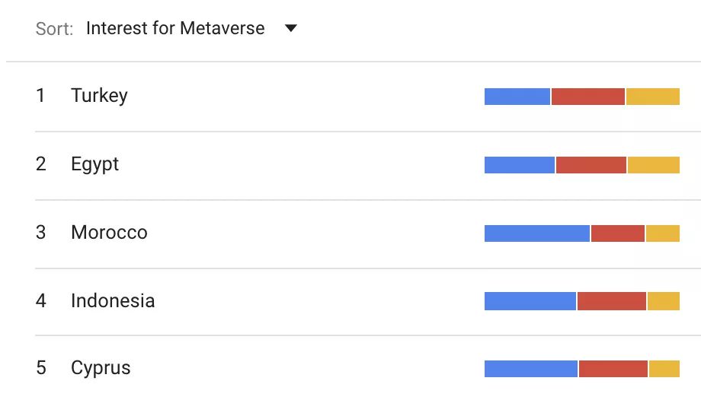Open the Morocco region entry

(x=109, y=233)
